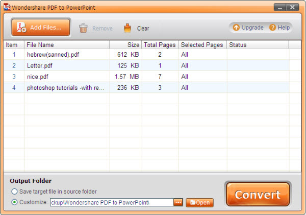
Task: Sort by Total Pages column header
Action: pyautogui.click(x=160, y=45)
